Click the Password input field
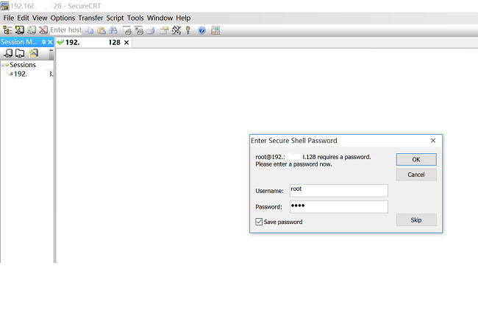478x333 pixels. pos(338,206)
